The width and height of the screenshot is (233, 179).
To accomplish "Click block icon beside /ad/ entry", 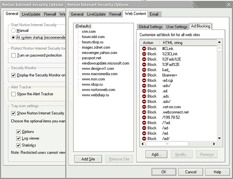I will tap(144, 139).
